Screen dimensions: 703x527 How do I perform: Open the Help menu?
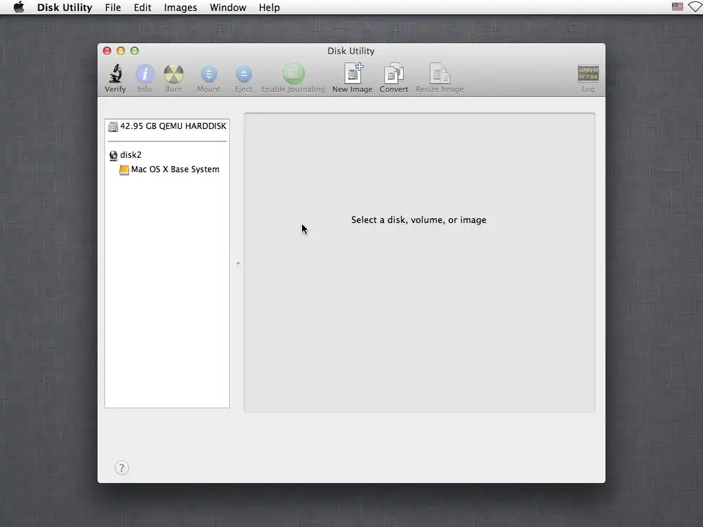[x=269, y=8]
